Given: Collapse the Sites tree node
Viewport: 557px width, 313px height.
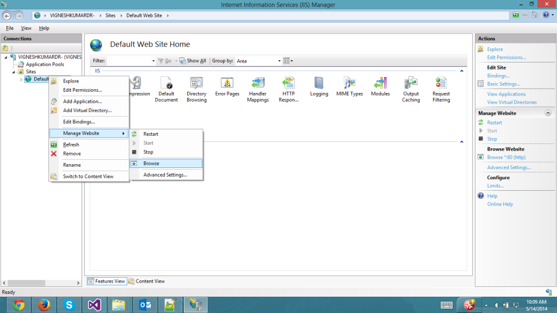Looking at the screenshot, I should (x=15, y=72).
